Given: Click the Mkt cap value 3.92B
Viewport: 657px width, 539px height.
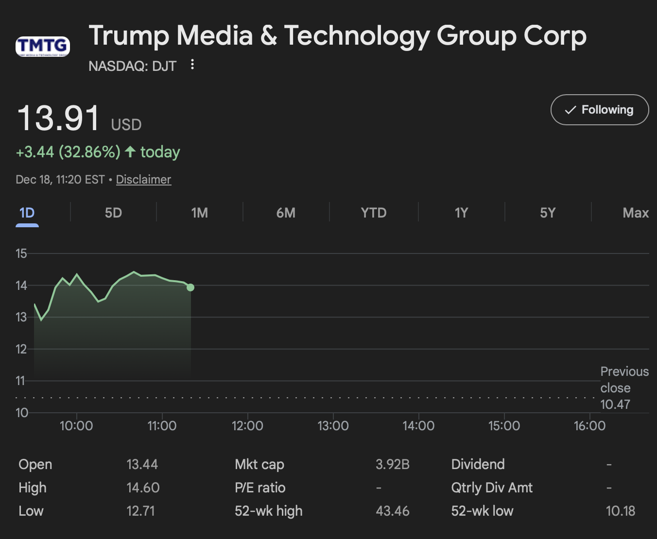Looking at the screenshot, I should pos(392,464).
